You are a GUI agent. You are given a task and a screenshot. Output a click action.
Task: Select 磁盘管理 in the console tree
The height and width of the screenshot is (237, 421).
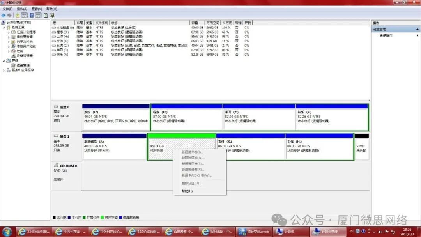point(23,65)
